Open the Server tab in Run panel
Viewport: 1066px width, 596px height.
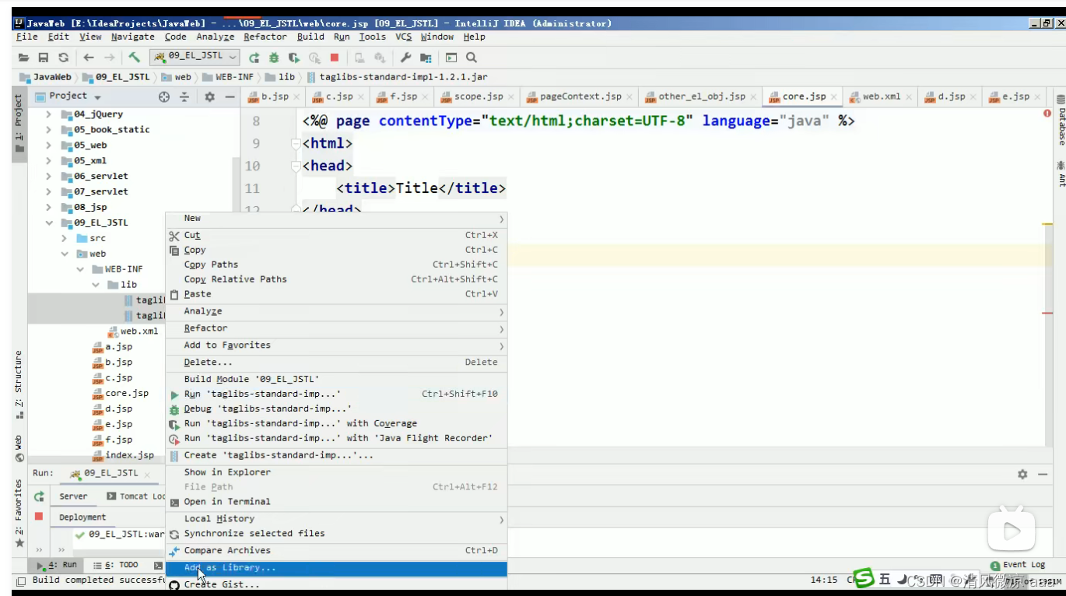pos(73,496)
